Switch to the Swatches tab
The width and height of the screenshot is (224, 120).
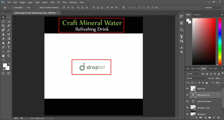(x=197, y=15)
